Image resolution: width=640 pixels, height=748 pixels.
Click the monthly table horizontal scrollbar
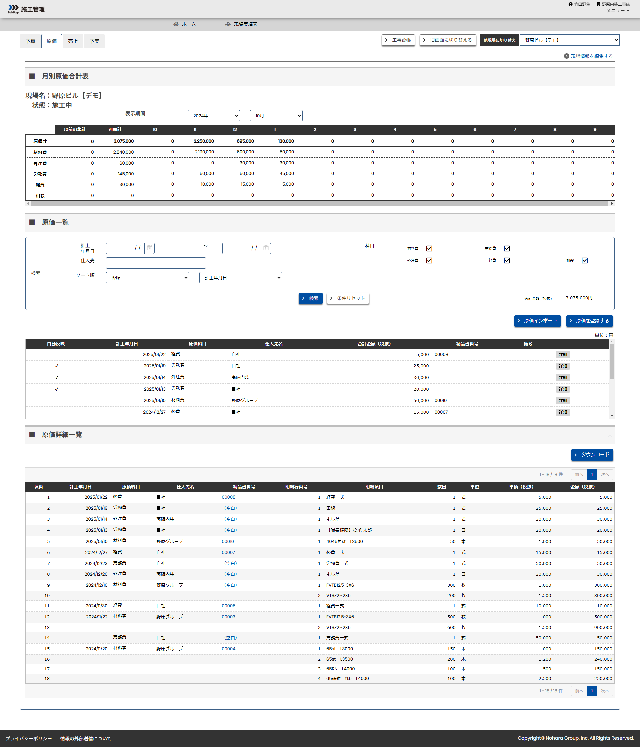319,204
